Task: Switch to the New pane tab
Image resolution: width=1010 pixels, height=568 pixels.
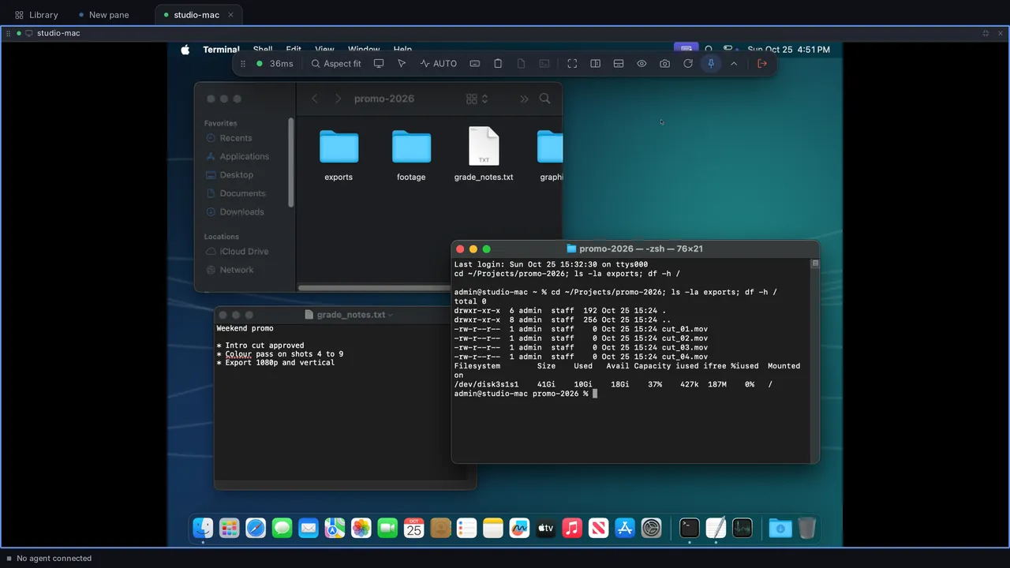Action: [x=103, y=15]
